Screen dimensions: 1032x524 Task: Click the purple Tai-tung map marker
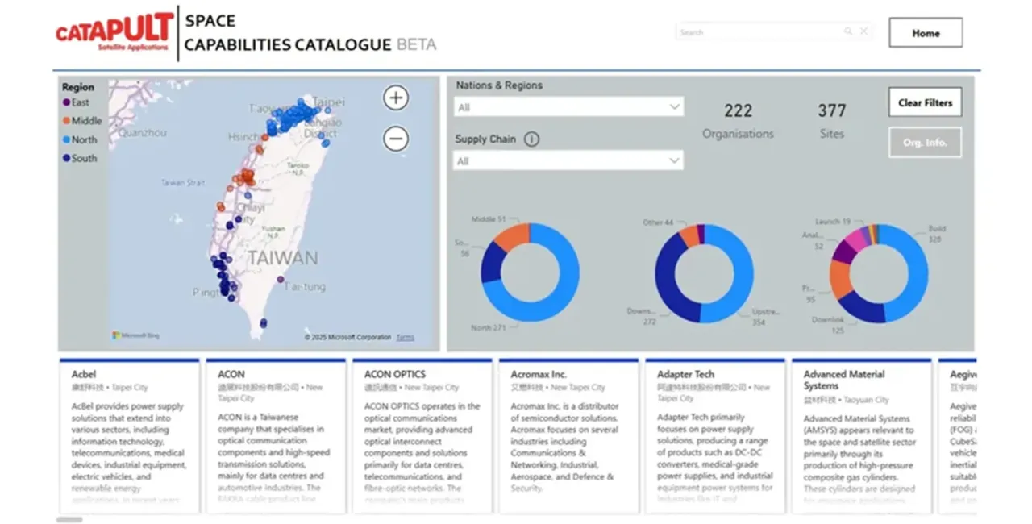(x=281, y=280)
